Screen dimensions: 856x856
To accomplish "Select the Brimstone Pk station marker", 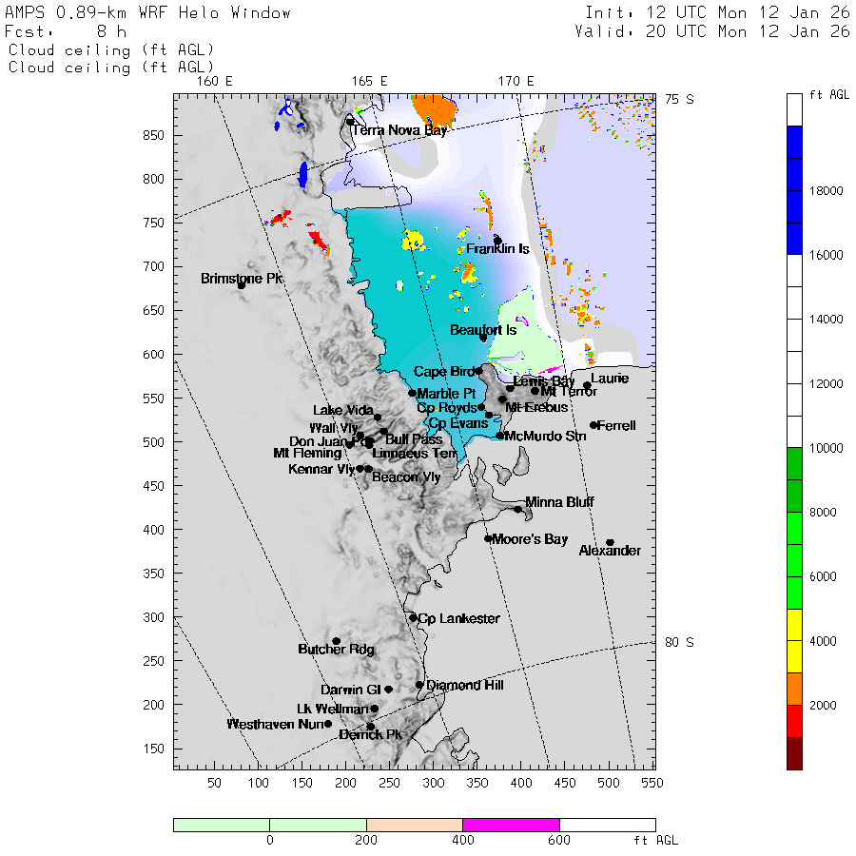I will tap(242, 284).
